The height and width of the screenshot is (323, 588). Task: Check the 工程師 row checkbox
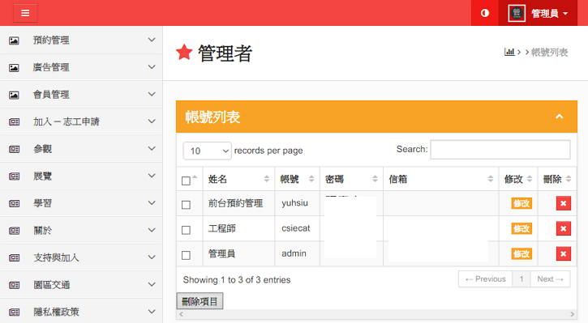[x=186, y=230]
